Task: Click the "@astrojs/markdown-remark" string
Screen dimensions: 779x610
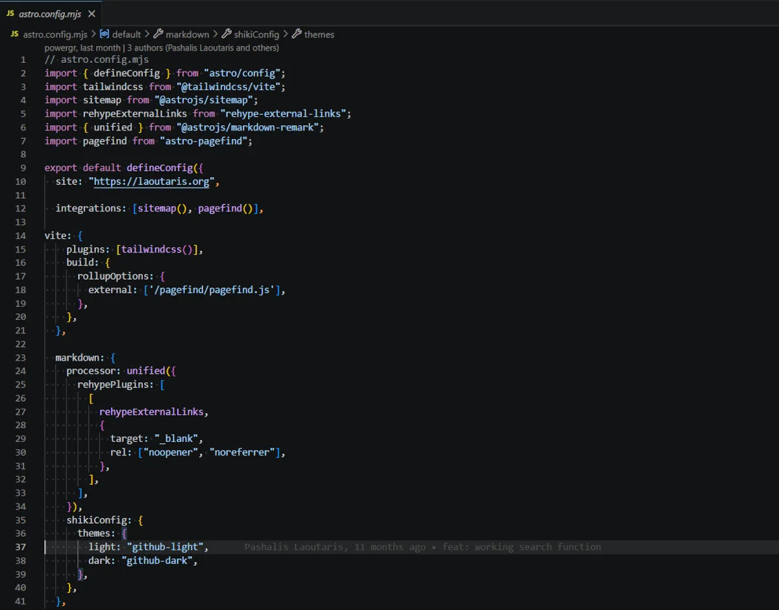Action: coord(248,128)
